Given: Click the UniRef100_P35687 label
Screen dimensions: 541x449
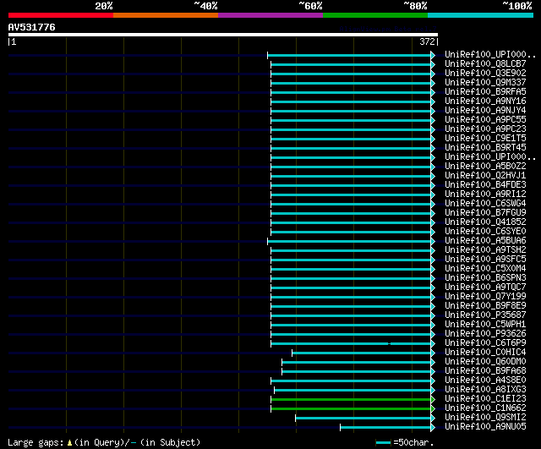Looking at the screenshot, I should [485, 315].
